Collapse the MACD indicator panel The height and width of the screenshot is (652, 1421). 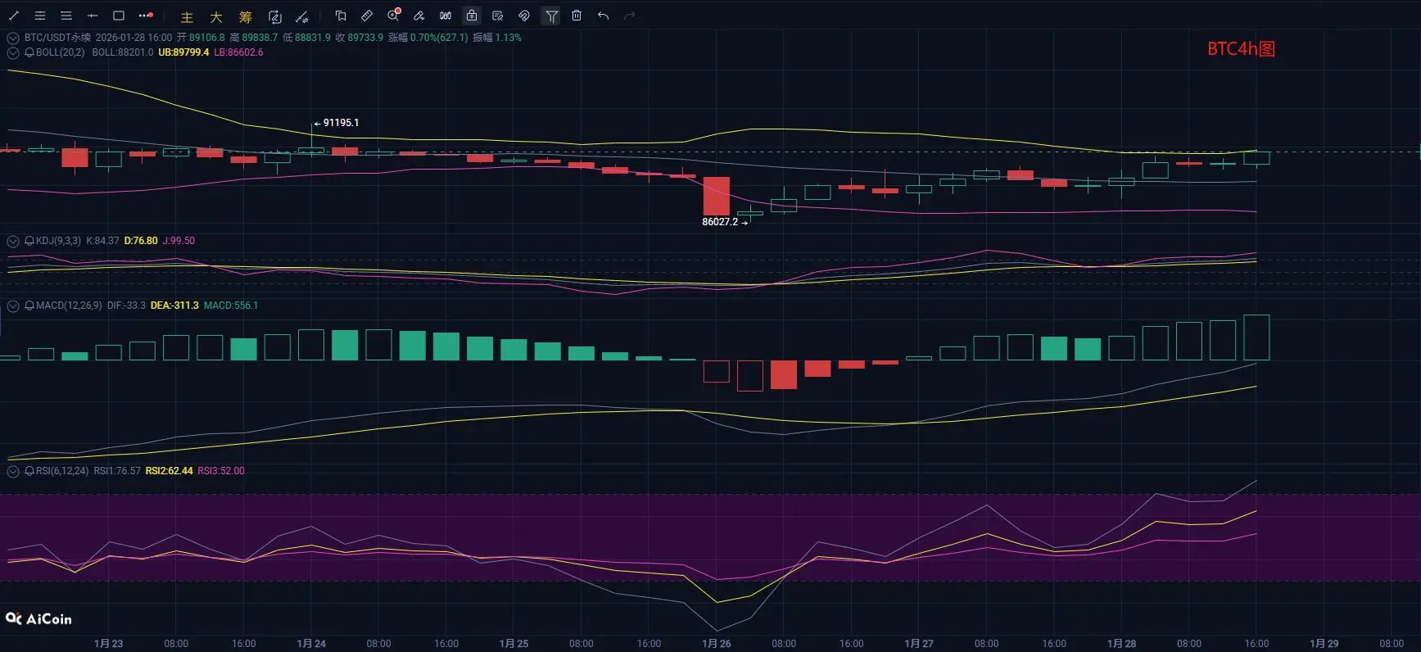13,306
